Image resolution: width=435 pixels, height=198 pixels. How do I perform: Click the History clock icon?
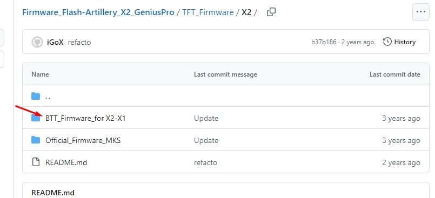pyautogui.click(x=387, y=42)
